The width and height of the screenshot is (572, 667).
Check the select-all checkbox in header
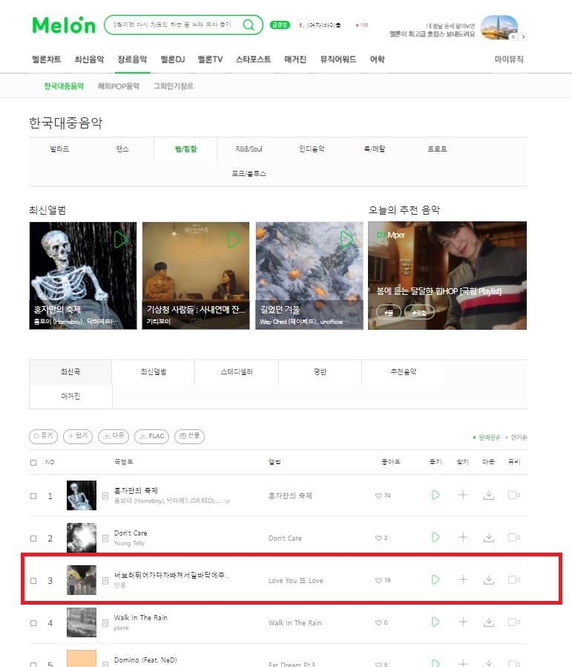click(33, 463)
